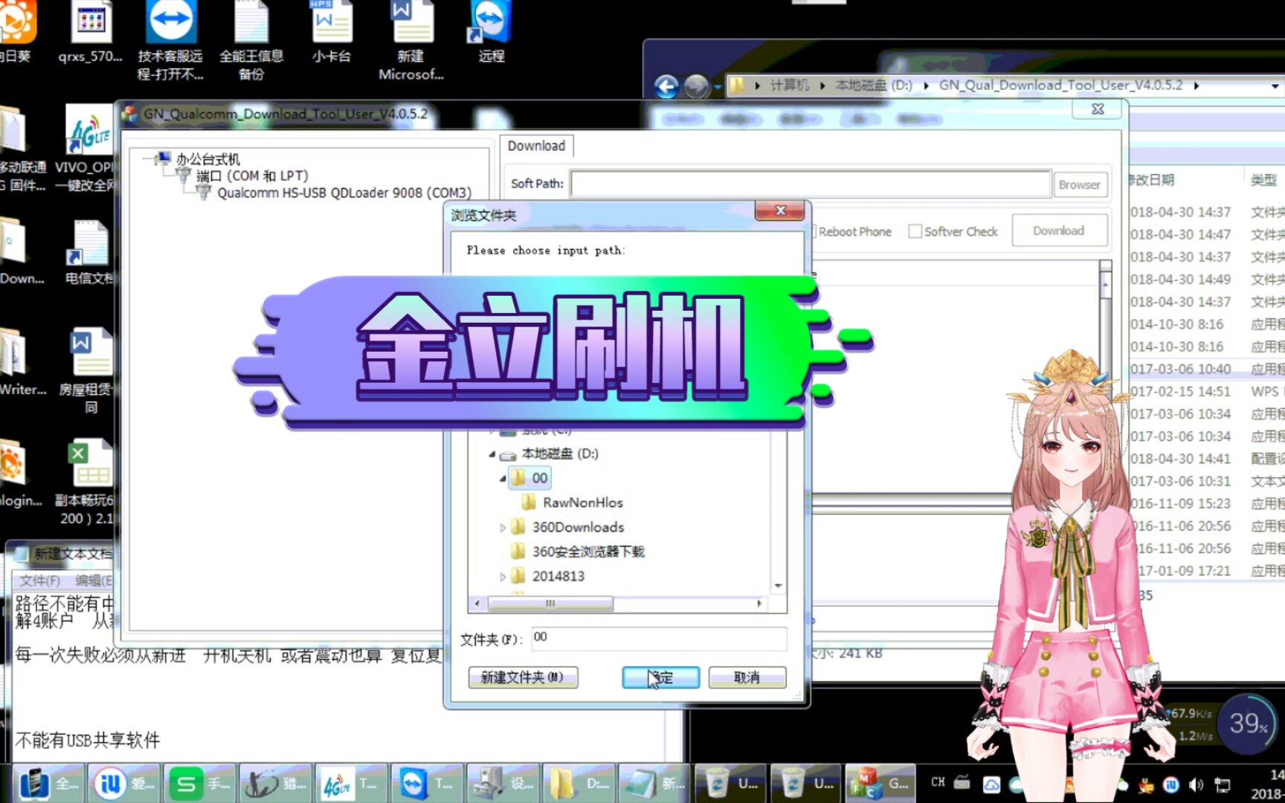Open the VIVO_OP 一键改全网 4G LTE icon

(87, 148)
